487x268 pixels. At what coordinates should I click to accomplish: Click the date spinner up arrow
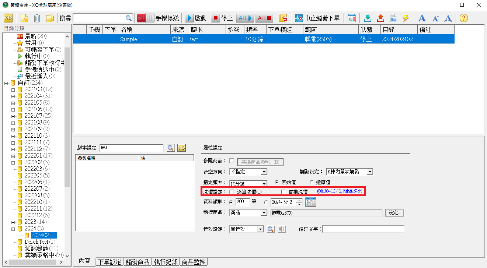299,200
